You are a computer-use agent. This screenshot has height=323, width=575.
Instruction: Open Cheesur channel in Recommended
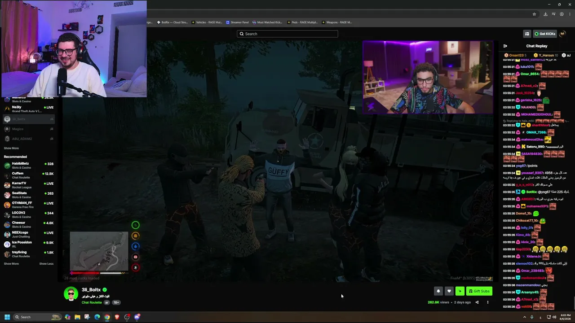tap(29, 224)
